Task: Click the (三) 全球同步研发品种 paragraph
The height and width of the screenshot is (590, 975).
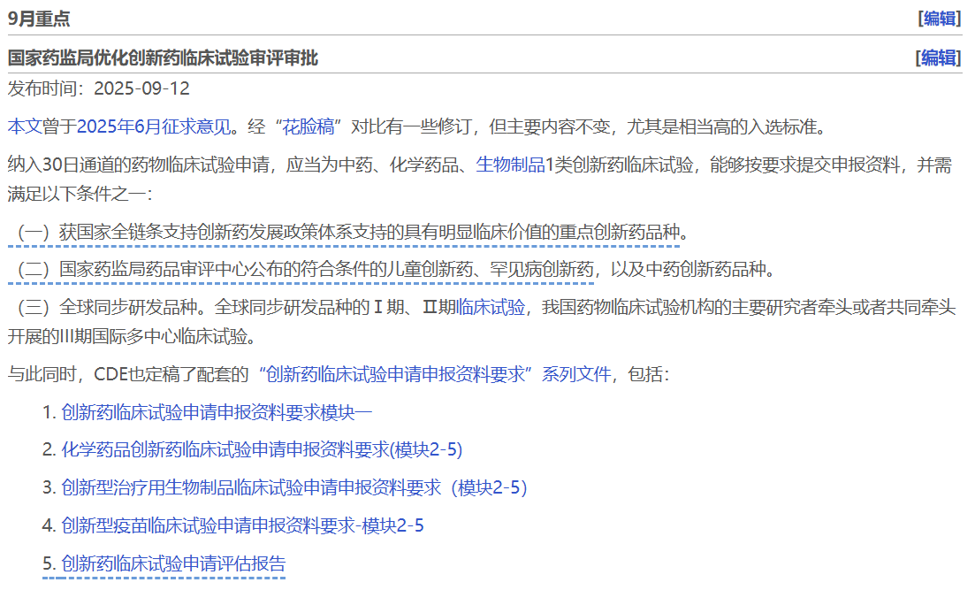Action: coord(265,308)
